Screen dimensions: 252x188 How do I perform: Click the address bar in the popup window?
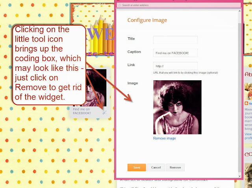pyautogui.click(x=179, y=5)
